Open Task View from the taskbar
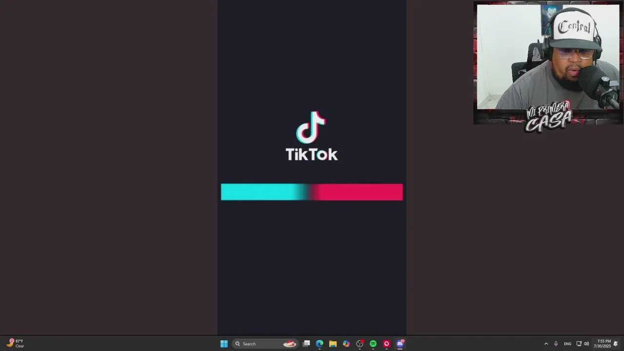 point(306,344)
